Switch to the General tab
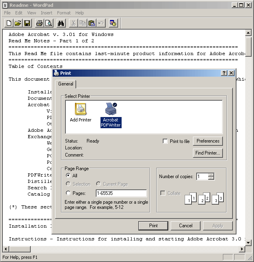254x262 pixels. coord(66,84)
